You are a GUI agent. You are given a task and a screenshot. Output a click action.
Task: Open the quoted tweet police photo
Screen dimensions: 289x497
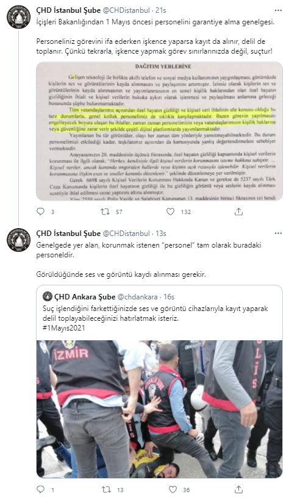click(159, 409)
